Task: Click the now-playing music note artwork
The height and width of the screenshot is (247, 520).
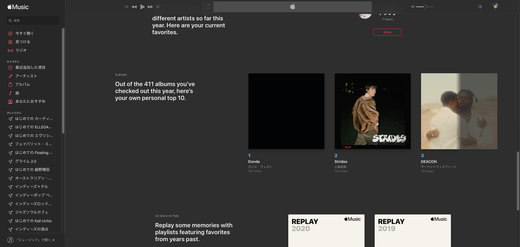Action: [208, 7]
